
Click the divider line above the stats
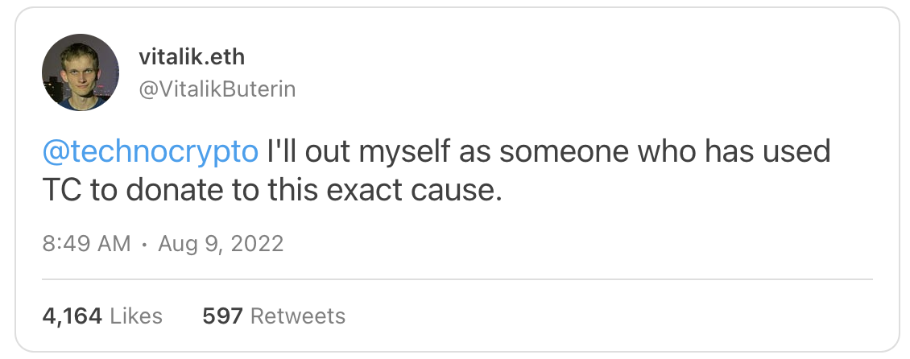click(x=457, y=279)
